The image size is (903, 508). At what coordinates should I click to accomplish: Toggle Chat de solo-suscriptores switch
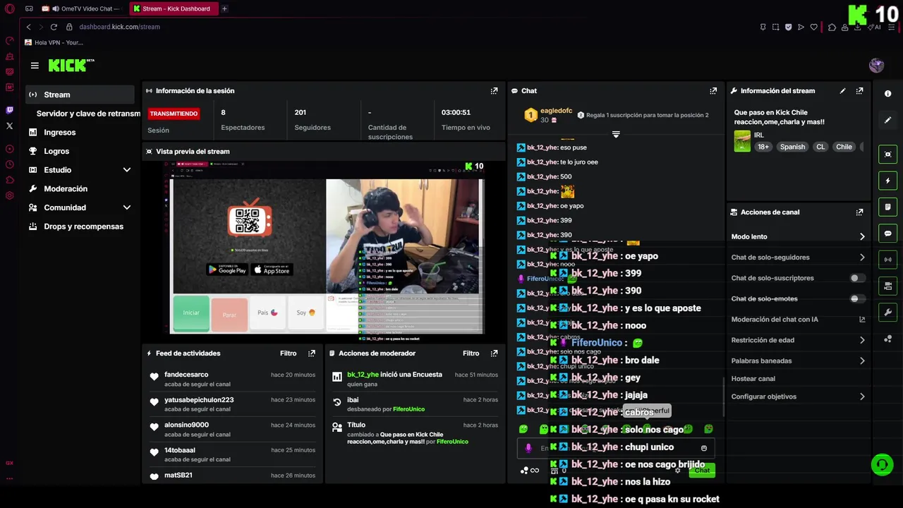[857, 278]
